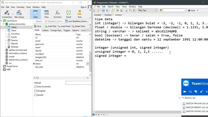Click Open file icon in Programmer's Notepad

98,10
